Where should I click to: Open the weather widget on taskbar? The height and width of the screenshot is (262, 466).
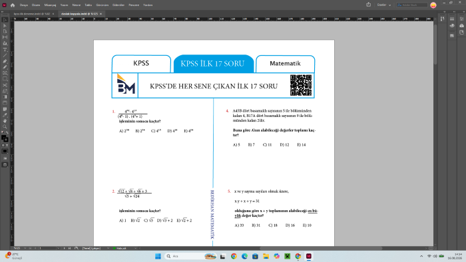tap(14, 256)
